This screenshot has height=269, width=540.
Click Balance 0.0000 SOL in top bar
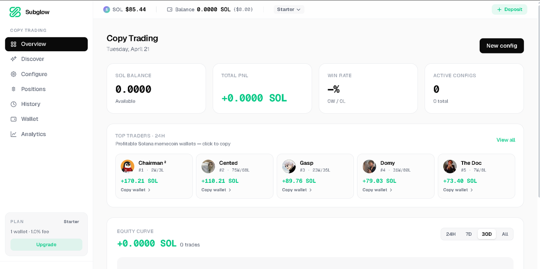[x=203, y=9]
